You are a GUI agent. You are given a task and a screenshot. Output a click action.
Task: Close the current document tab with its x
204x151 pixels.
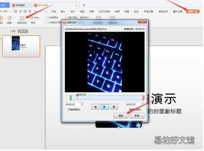tap(76, 5)
